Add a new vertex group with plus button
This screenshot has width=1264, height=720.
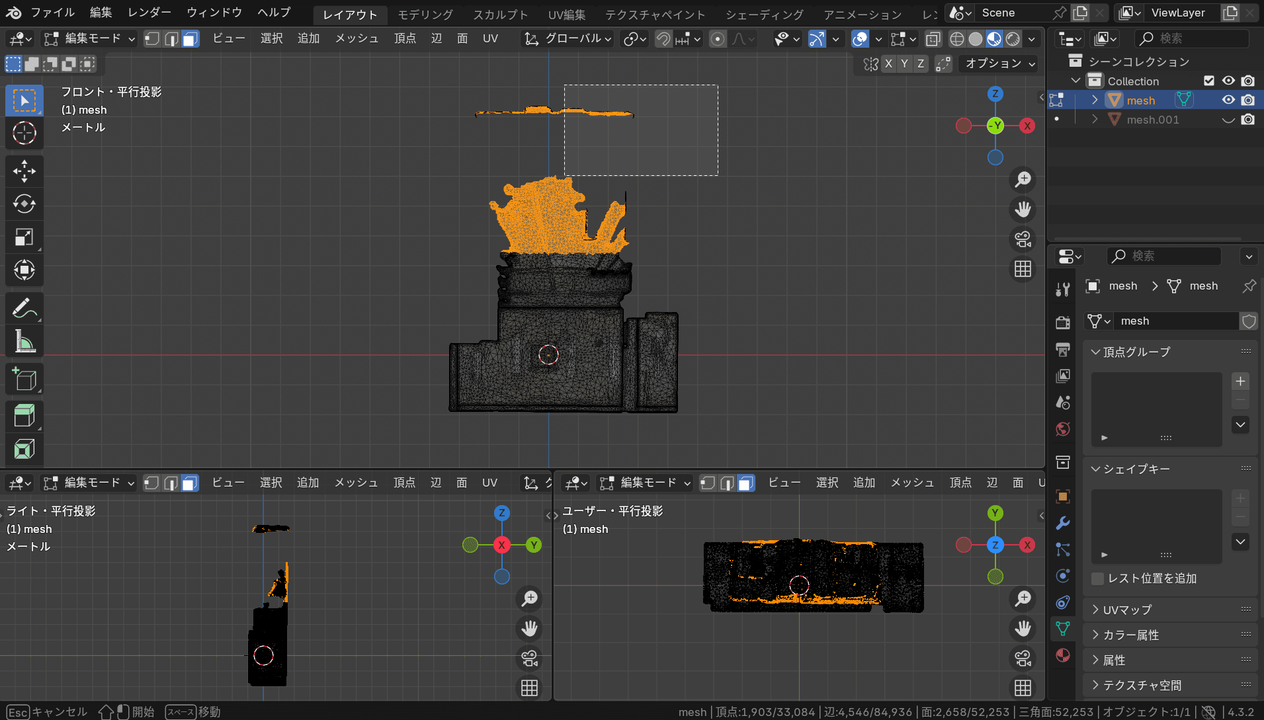click(1240, 381)
